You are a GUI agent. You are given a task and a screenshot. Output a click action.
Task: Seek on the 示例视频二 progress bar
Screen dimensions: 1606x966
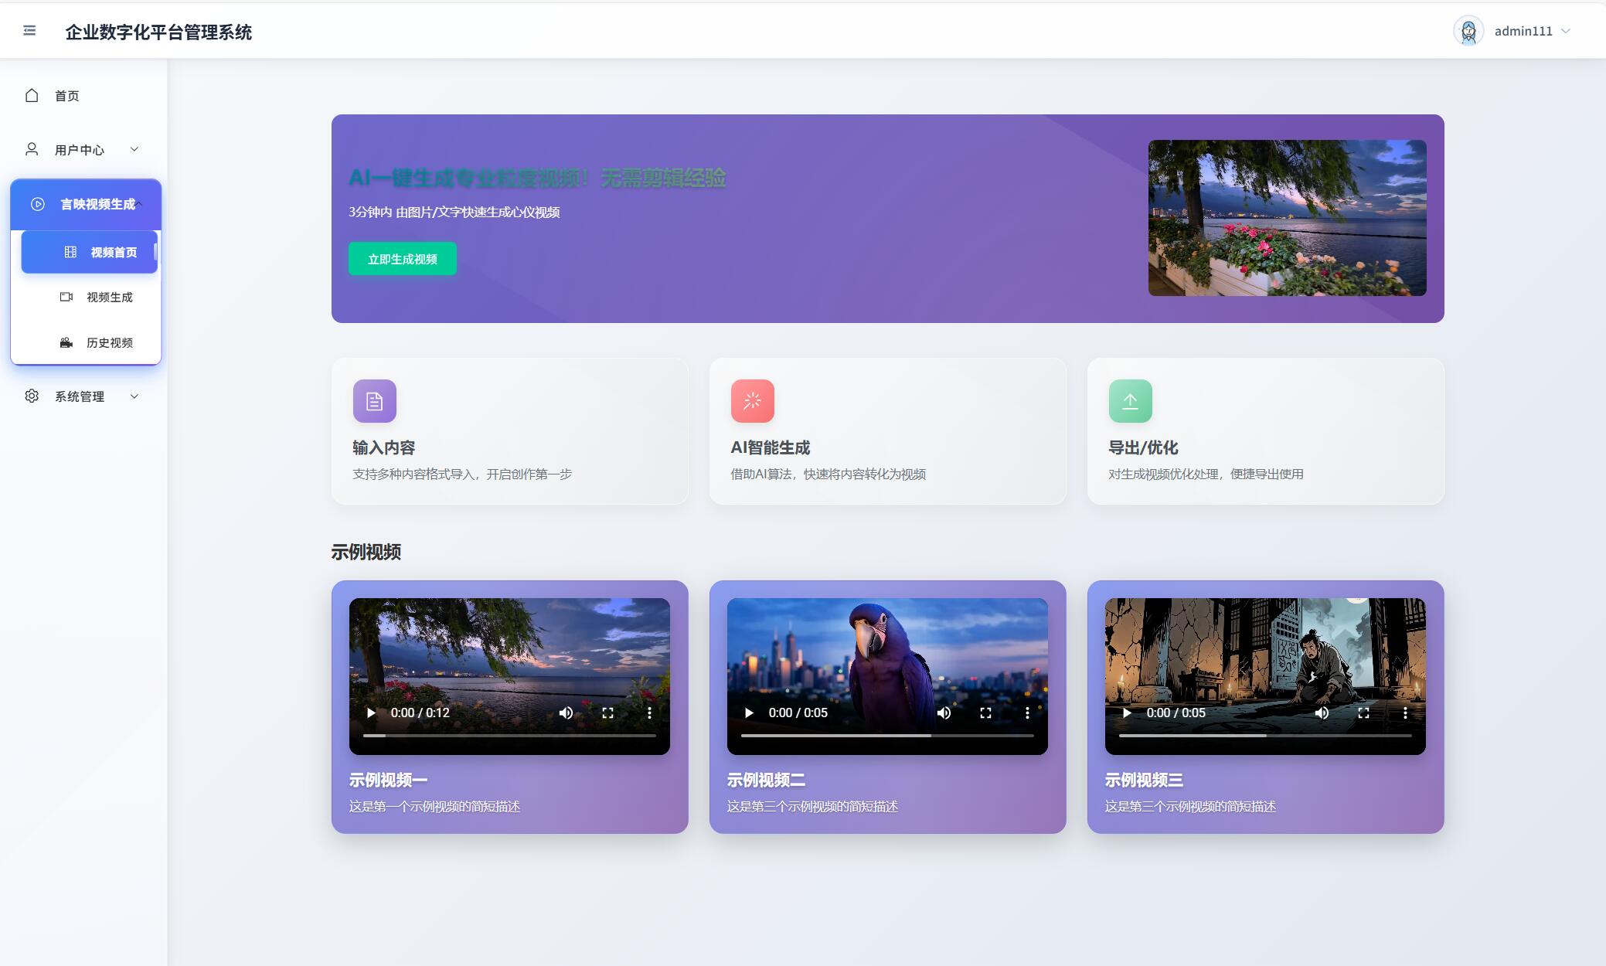pos(887,736)
